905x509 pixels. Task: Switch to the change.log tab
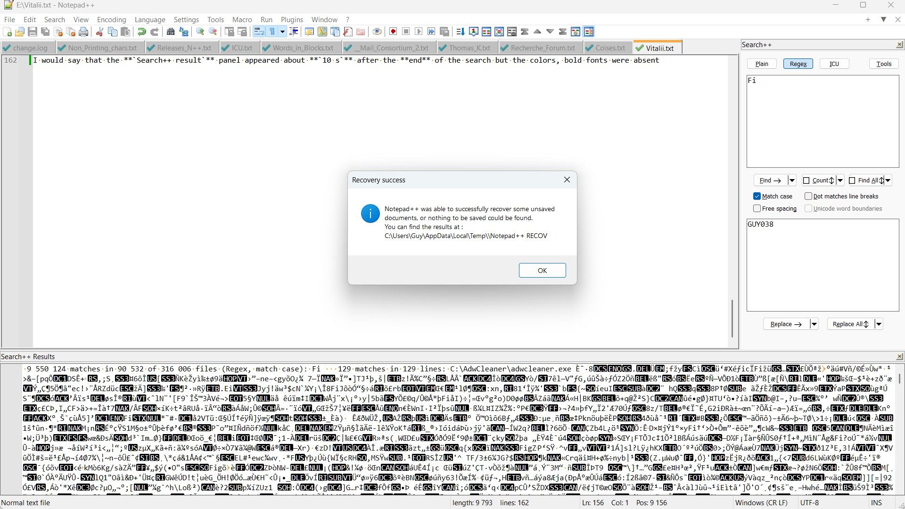pyautogui.click(x=28, y=48)
